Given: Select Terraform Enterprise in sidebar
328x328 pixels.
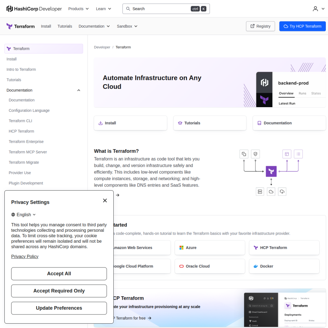Looking at the screenshot, I should point(26,142).
